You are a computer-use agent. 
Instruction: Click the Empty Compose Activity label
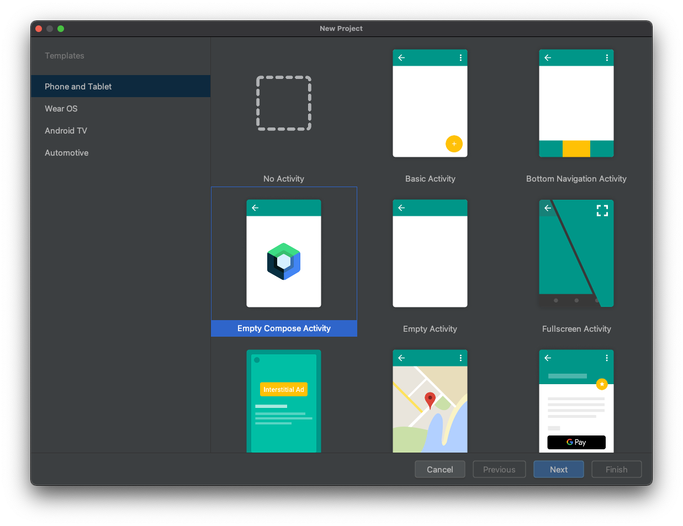pyautogui.click(x=284, y=328)
